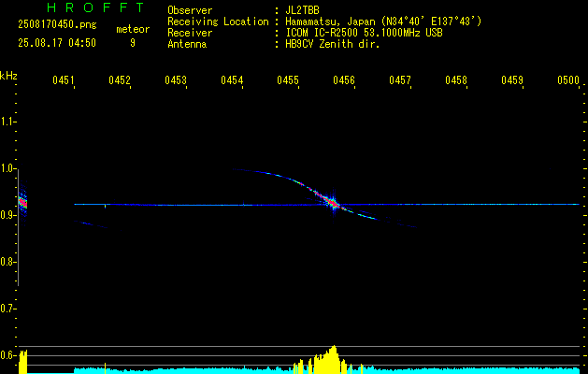Click the 1.0 kHz axis label
The image size is (588, 374).
(7, 168)
